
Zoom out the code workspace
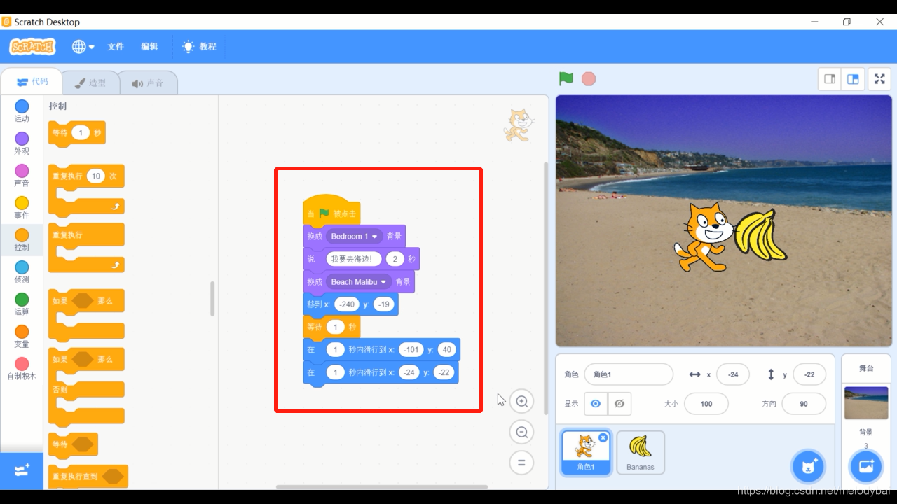pyautogui.click(x=521, y=432)
